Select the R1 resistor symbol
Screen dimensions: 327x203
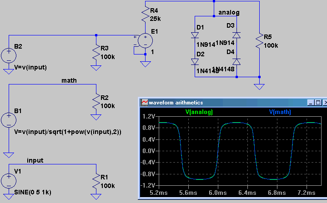pos(96,181)
